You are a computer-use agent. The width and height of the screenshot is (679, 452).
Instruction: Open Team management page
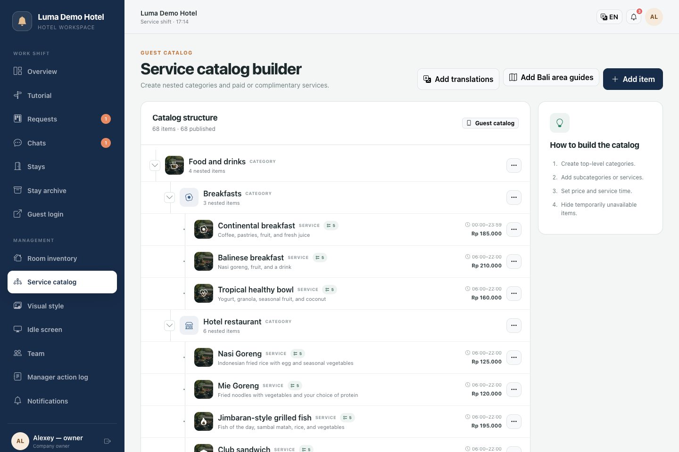click(x=62, y=353)
